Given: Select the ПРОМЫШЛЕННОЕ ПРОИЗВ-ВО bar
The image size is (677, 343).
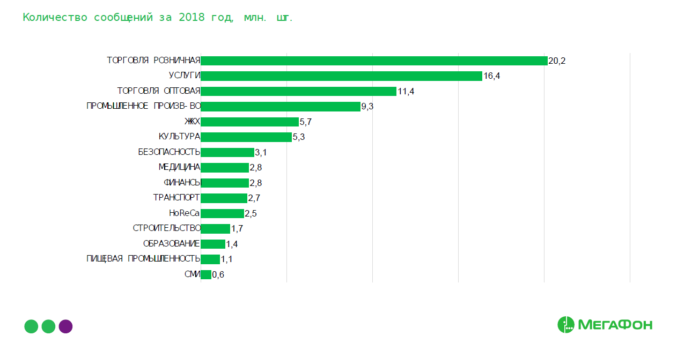Looking at the screenshot, I should (281, 107).
